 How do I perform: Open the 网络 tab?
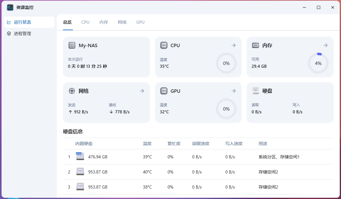point(122,22)
